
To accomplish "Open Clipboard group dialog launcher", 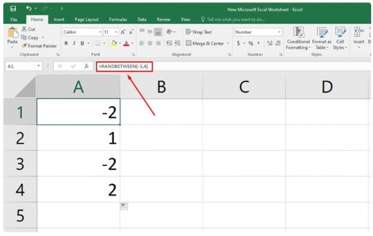I will click(x=58, y=55).
